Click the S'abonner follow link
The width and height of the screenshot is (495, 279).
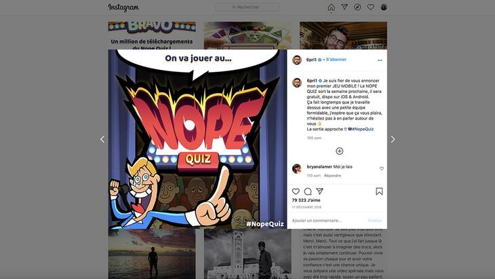[x=336, y=60]
